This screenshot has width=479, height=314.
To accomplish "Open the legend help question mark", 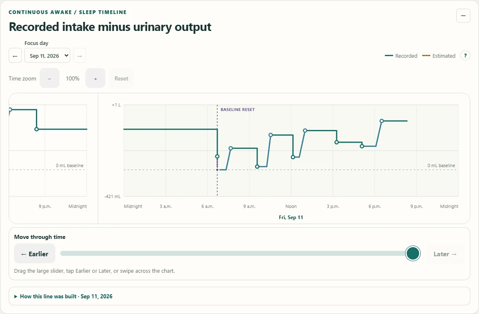I will pos(465,56).
